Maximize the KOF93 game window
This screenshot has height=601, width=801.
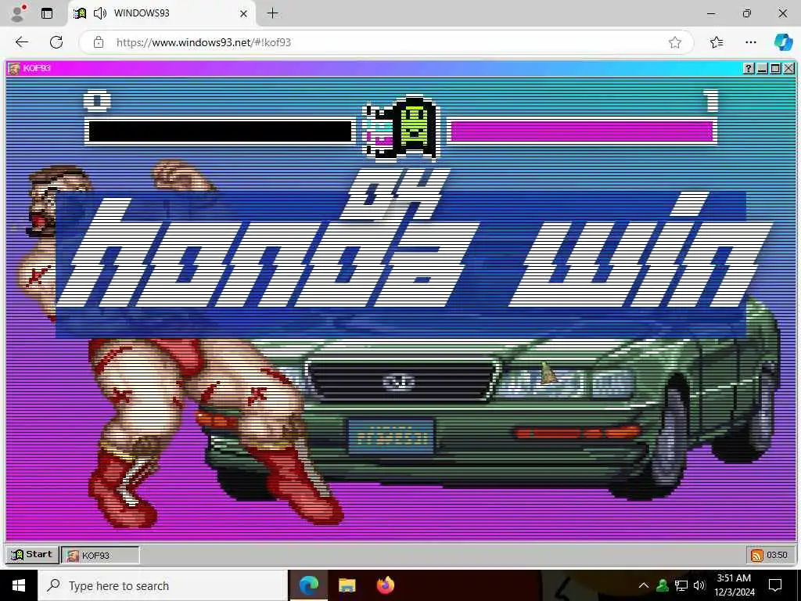775,69
